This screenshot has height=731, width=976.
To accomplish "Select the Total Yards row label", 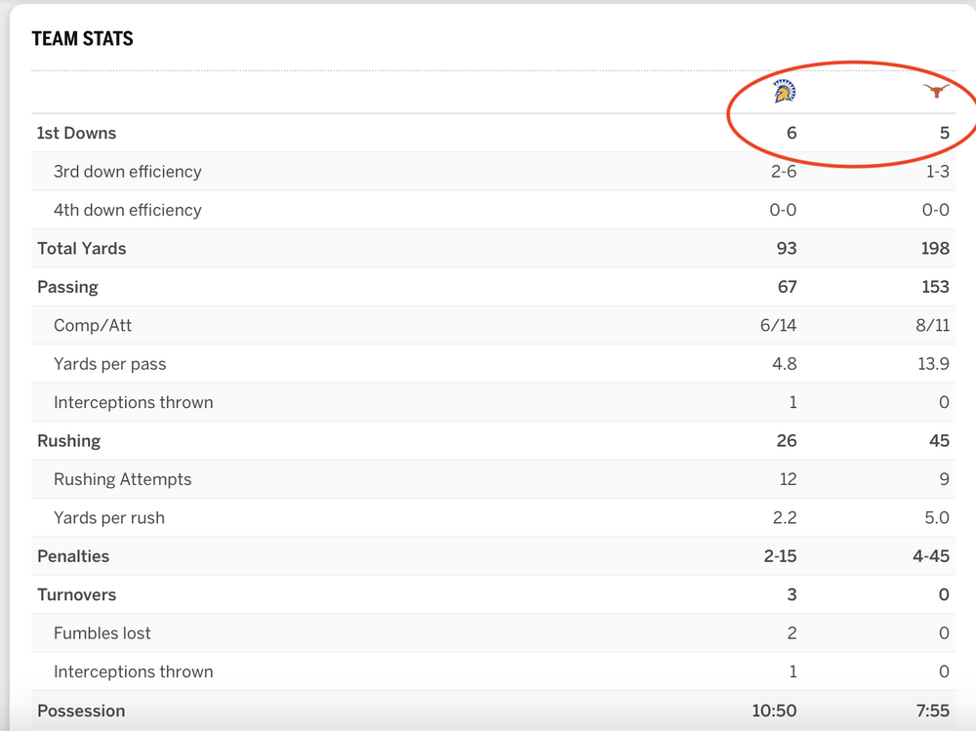I will 82,249.
